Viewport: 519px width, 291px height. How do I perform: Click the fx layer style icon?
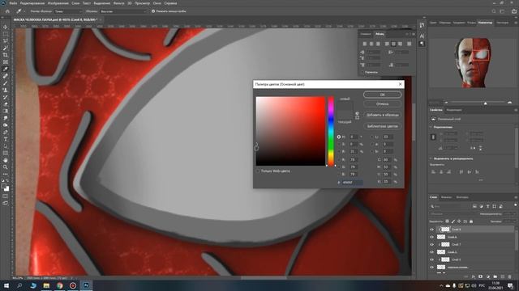click(x=474, y=276)
